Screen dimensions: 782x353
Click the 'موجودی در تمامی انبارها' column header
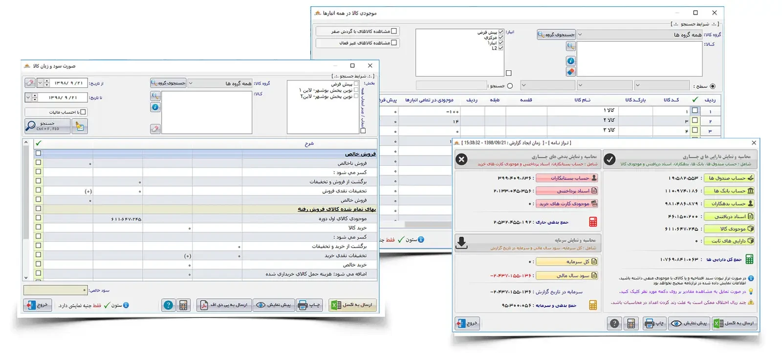429,100
